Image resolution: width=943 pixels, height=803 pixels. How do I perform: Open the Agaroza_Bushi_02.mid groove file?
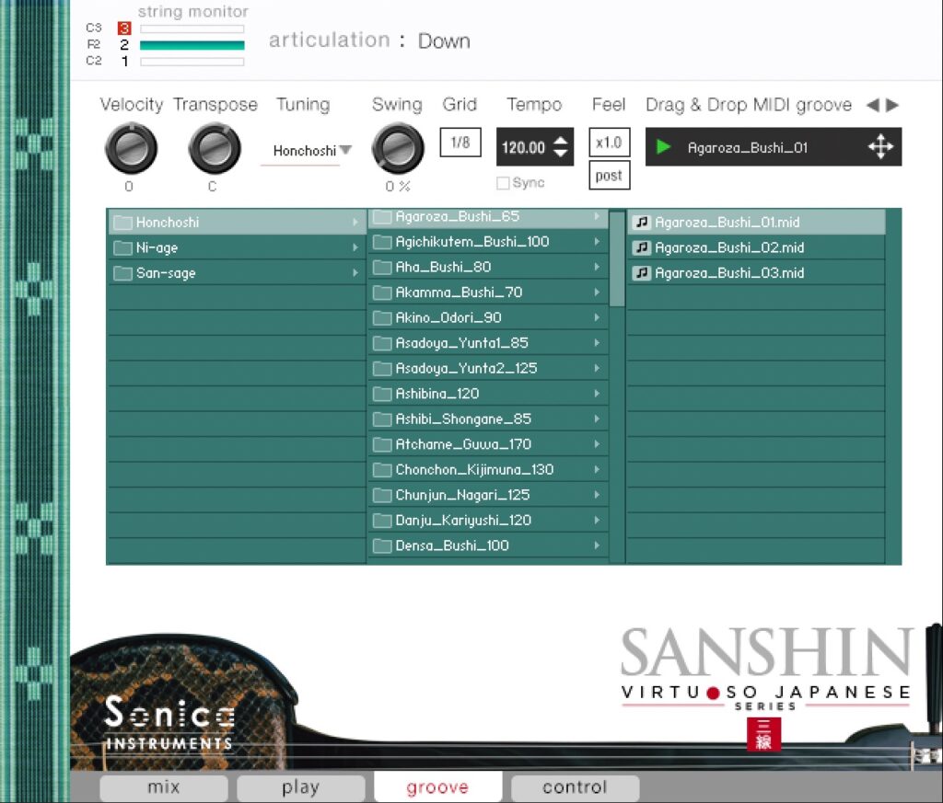tap(728, 247)
